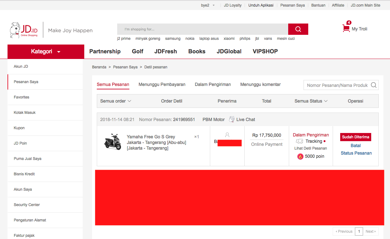Click the order search magnifier icon

pos(373,85)
